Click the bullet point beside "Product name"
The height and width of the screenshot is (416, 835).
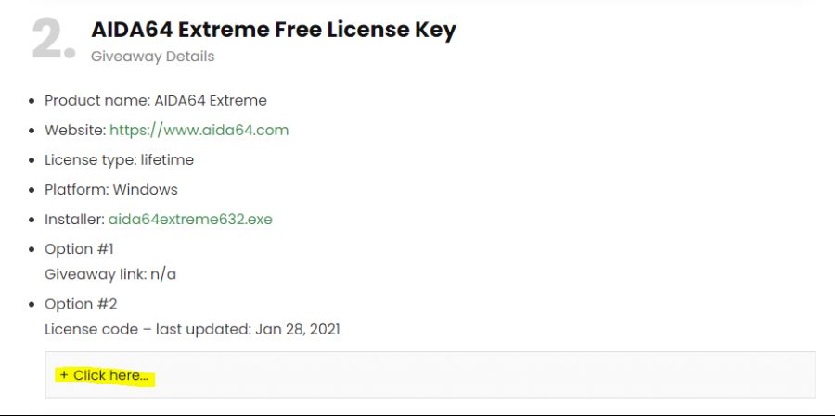pos(32,101)
